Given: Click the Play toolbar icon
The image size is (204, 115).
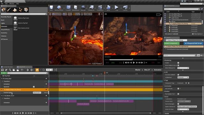Looking at the screenshot, I should [x=117, y=8].
